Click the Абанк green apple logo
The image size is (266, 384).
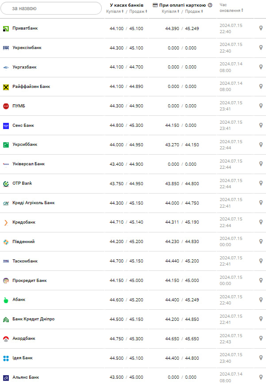[6, 300]
